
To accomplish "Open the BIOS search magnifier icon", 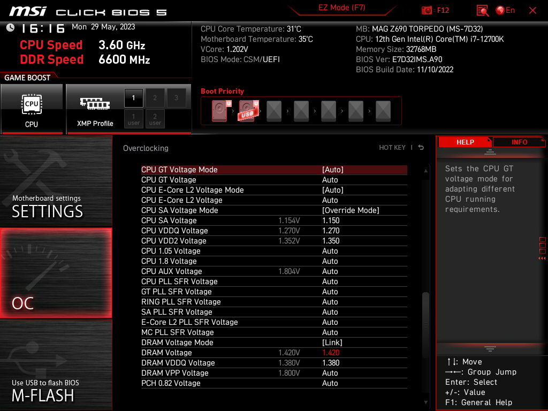I will pos(483,11).
